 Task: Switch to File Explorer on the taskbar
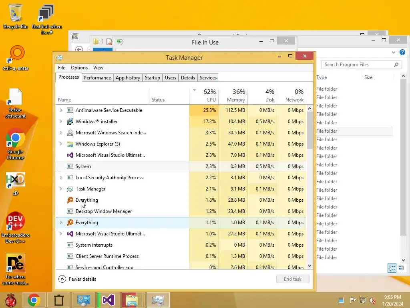[x=133, y=300]
